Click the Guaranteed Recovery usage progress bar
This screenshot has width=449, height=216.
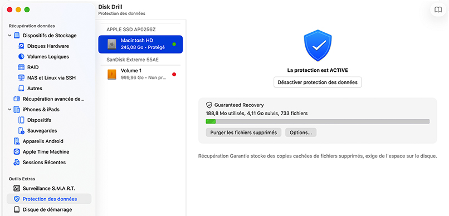coord(318,121)
